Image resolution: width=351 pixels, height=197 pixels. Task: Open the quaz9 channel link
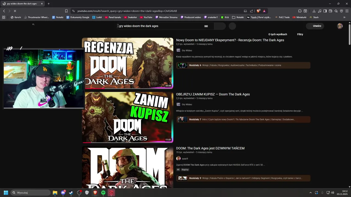click(185, 159)
